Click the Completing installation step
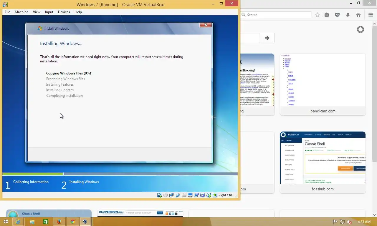377x226 pixels. [65, 96]
